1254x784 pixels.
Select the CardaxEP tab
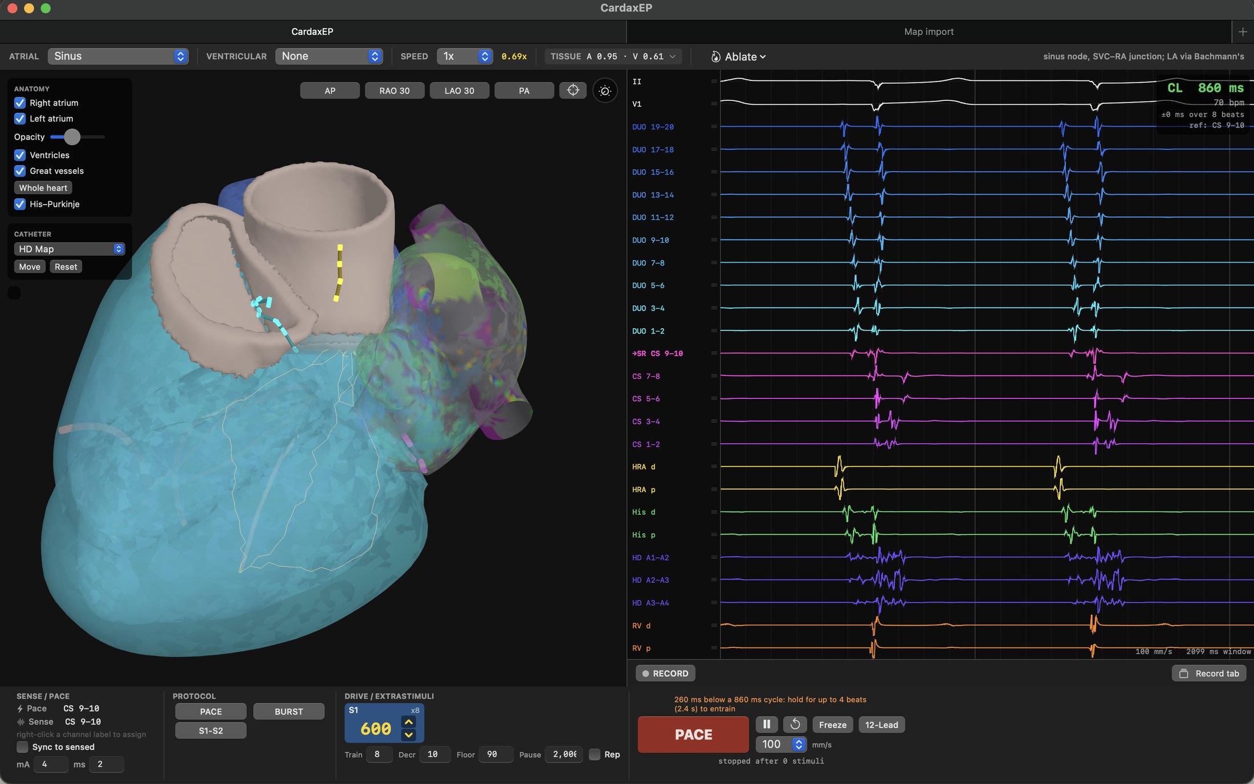coord(312,32)
